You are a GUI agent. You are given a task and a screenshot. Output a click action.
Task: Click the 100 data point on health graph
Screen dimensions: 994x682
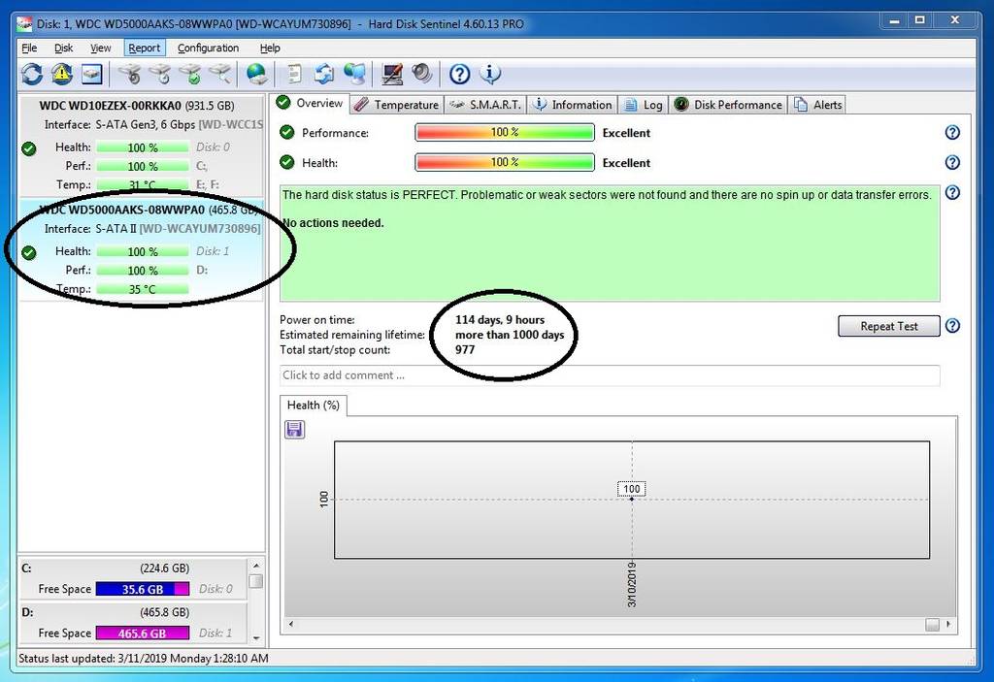click(x=631, y=499)
